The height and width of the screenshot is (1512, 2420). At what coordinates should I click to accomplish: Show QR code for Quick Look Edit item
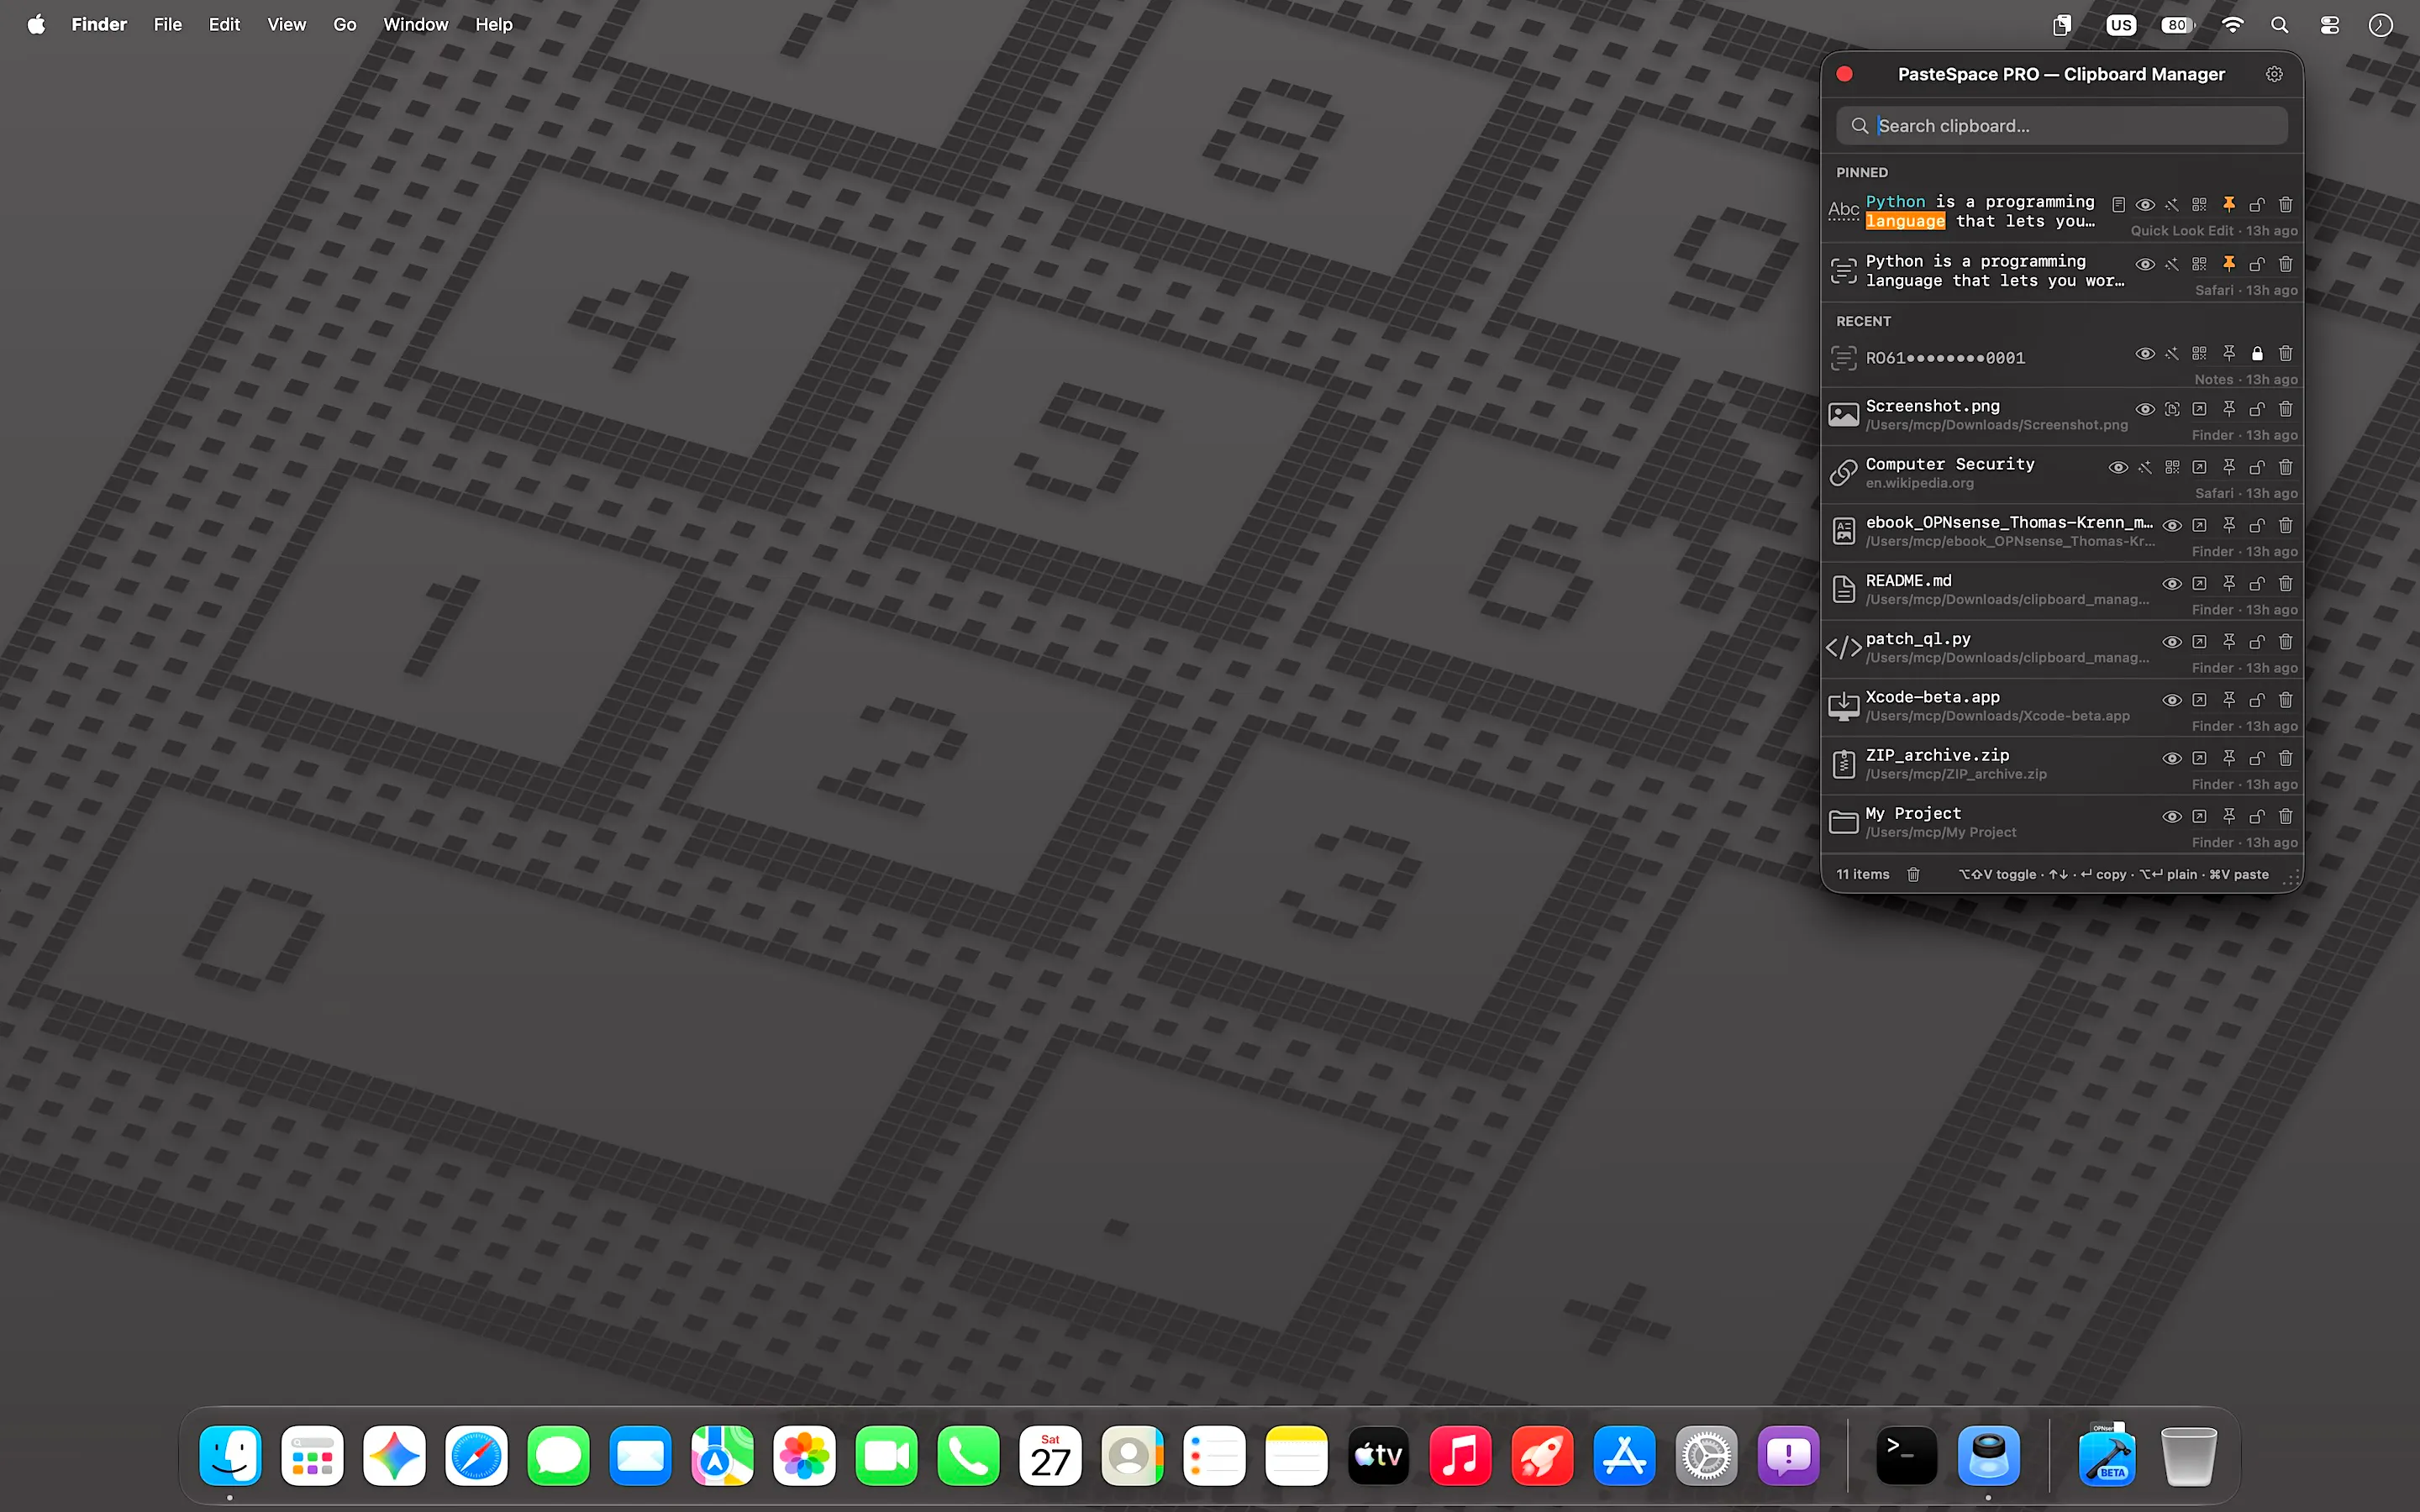tap(2199, 205)
